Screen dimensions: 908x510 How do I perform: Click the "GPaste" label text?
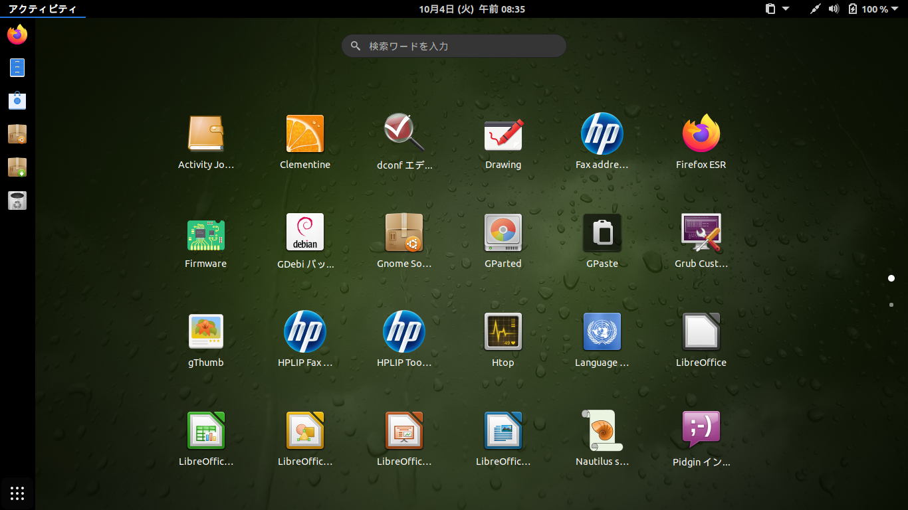click(602, 264)
